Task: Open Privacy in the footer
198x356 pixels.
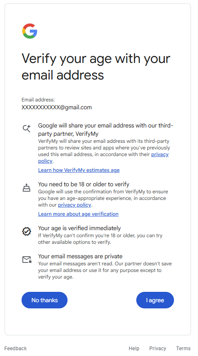Action: (157, 348)
